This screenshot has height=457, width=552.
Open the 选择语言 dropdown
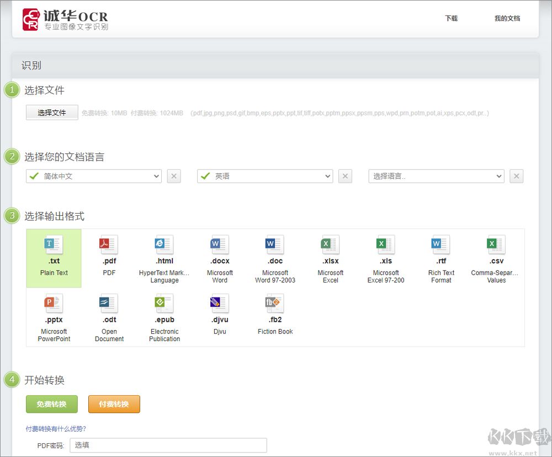(436, 176)
